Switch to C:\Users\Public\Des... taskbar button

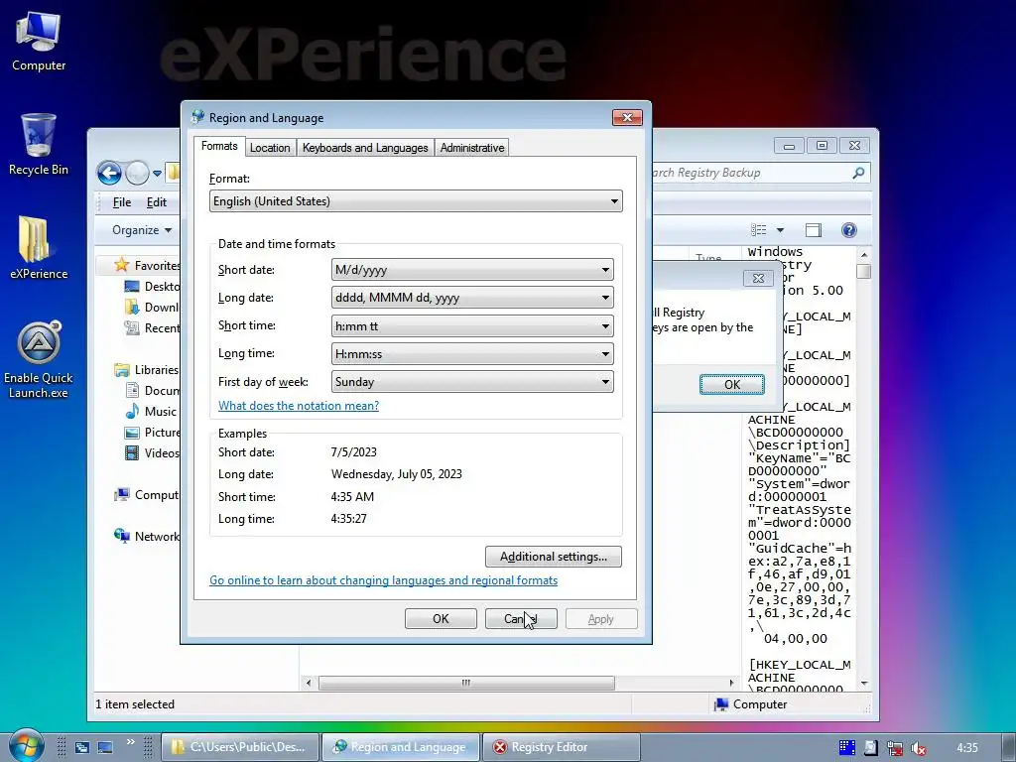240,747
